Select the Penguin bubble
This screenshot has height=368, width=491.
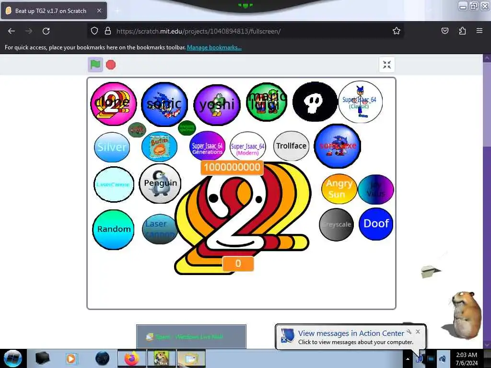[x=160, y=184]
